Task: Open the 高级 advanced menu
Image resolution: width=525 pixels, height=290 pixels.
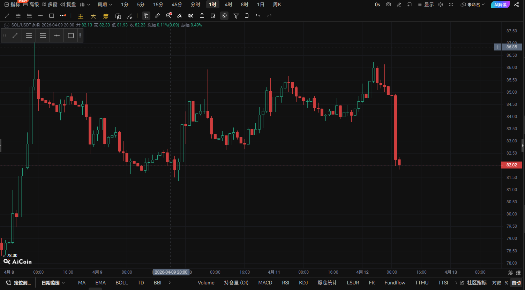Action: coord(31,5)
